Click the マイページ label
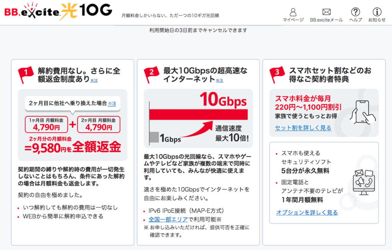392x250 pixels. [293, 20]
